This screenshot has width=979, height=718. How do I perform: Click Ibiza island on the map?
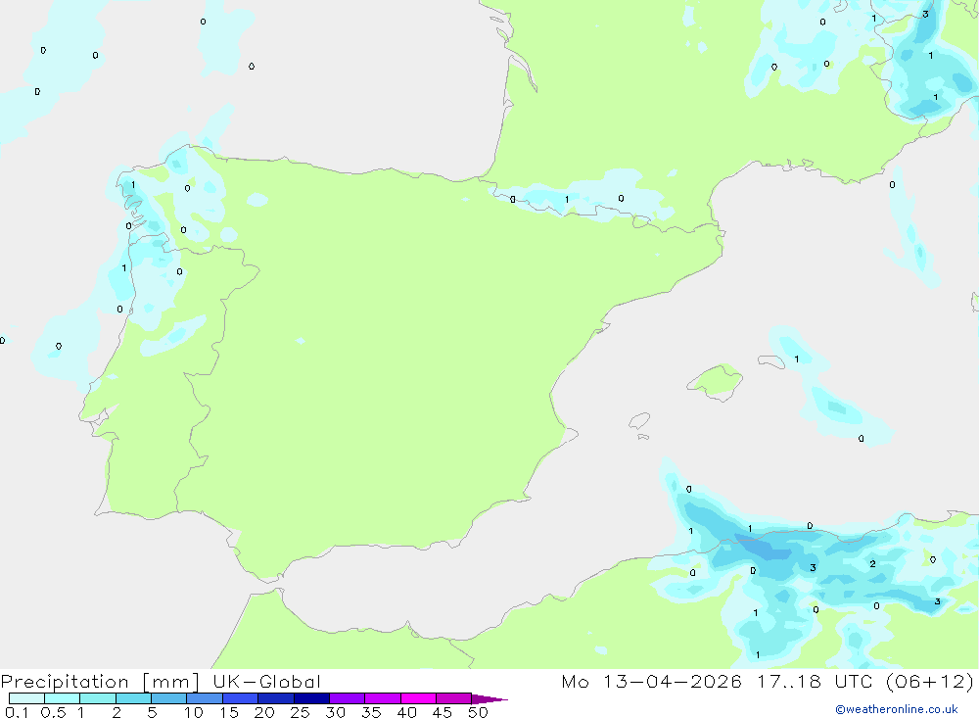pyautogui.click(x=639, y=421)
